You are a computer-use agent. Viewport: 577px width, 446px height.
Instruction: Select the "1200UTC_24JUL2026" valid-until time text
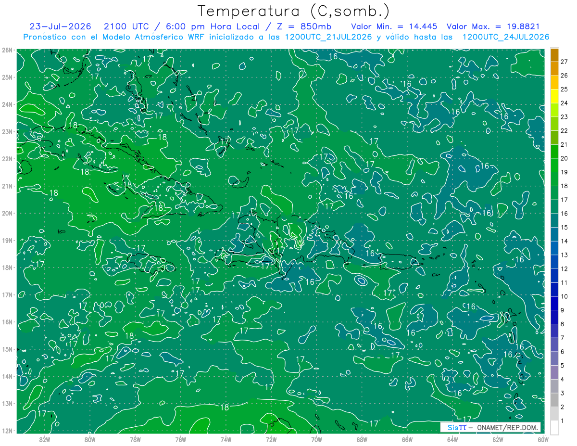[506, 37]
